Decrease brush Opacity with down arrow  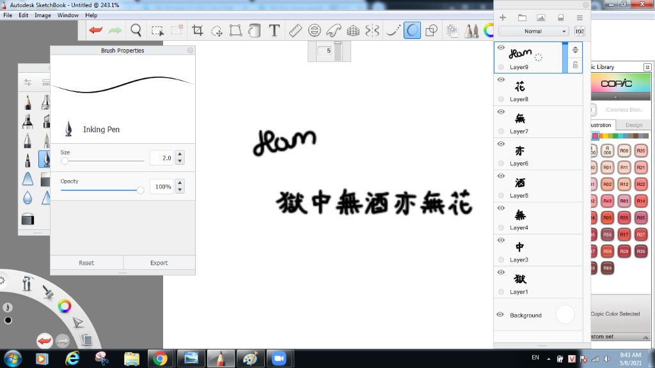pos(180,190)
